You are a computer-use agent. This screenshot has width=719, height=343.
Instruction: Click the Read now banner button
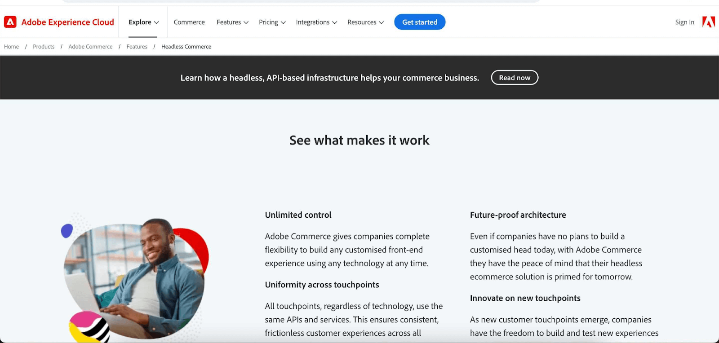tap(515, 78)
